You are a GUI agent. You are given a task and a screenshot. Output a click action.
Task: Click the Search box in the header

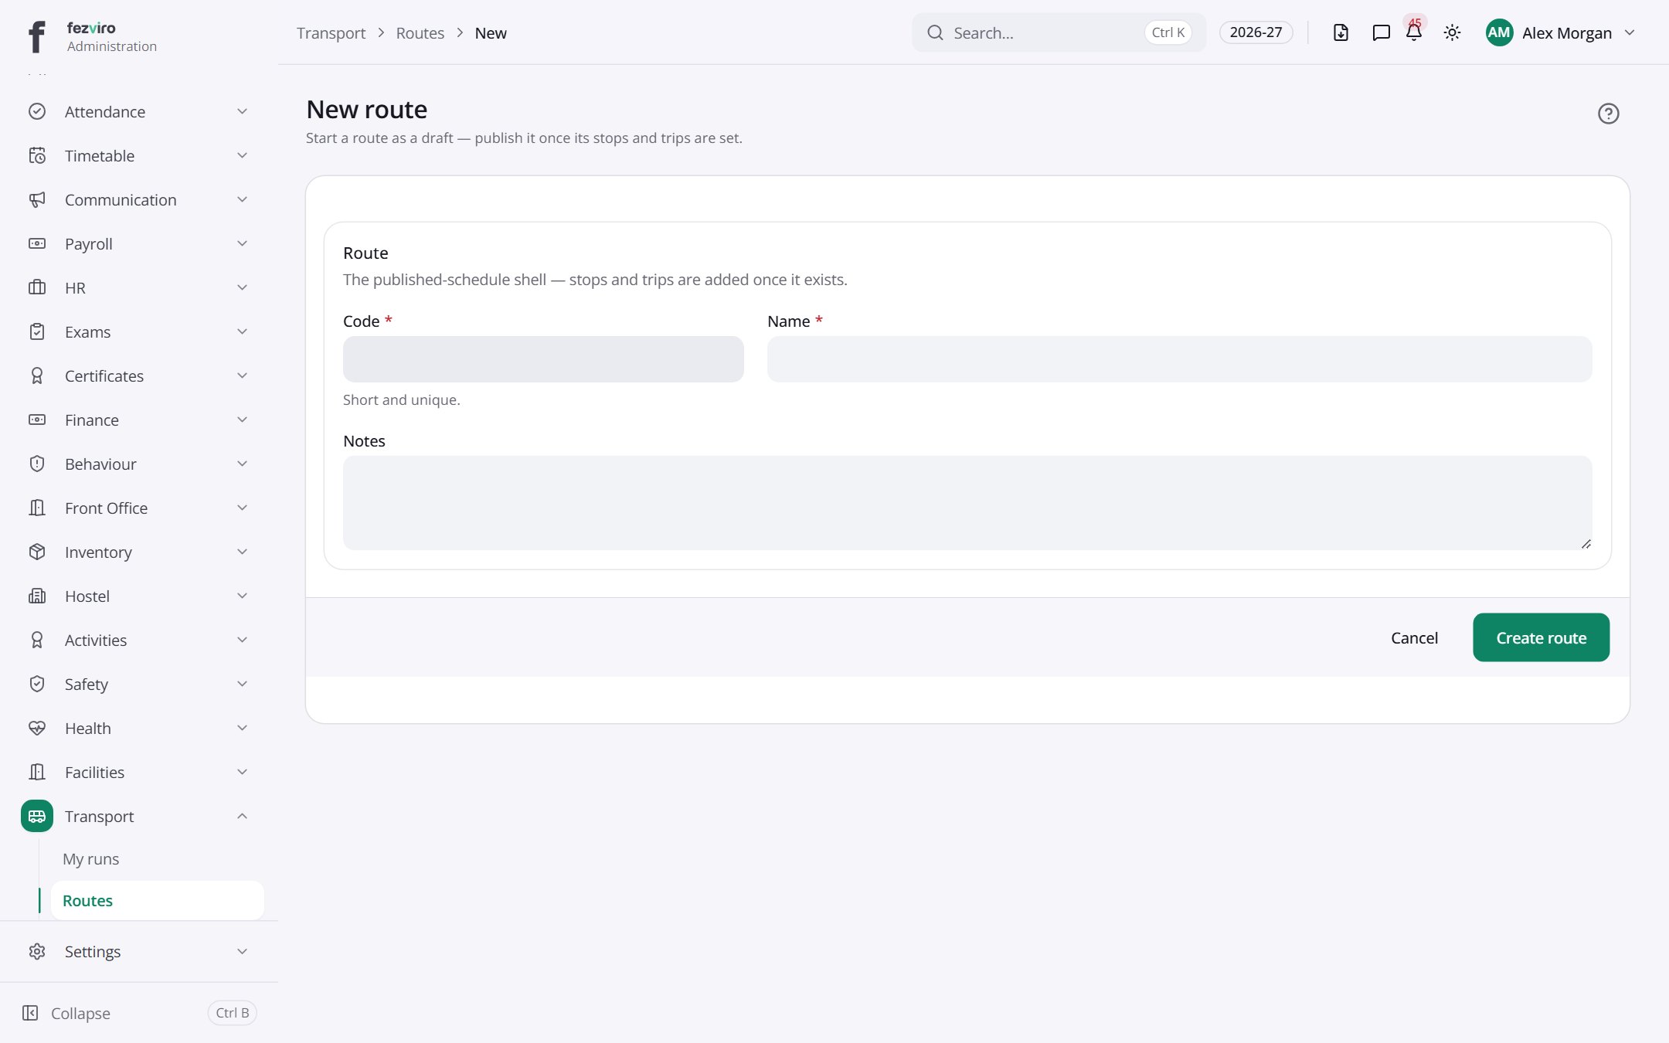click(1059, 32)
